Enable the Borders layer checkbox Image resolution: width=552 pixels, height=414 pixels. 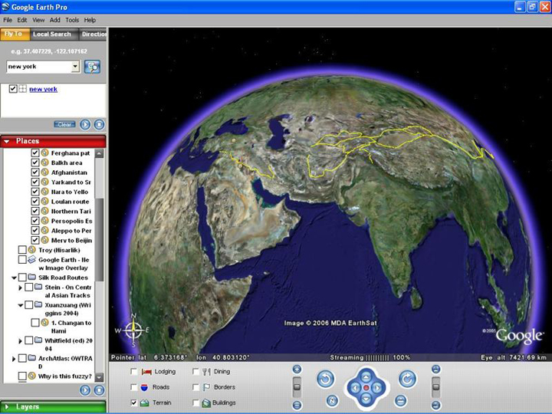(x=195, y=387)
